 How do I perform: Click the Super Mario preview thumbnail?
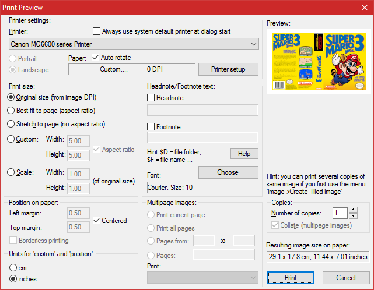coord(320,61)
